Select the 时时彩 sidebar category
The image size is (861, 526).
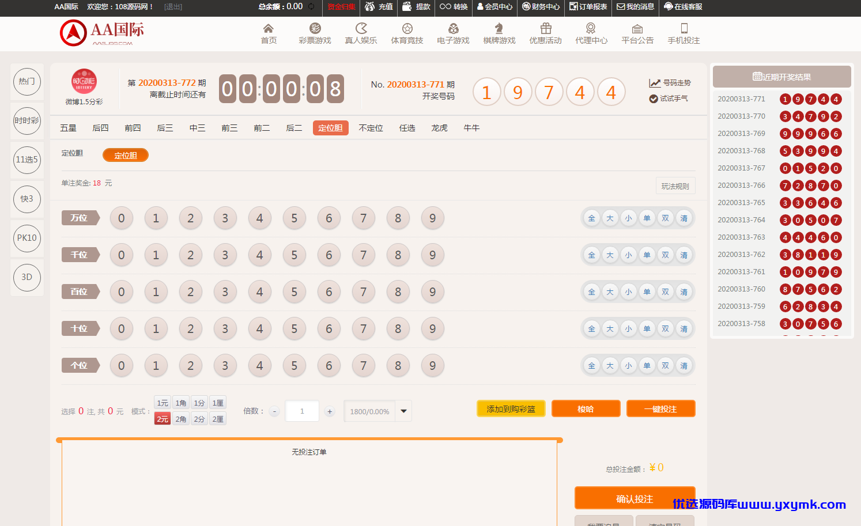(x=27, y=120)
